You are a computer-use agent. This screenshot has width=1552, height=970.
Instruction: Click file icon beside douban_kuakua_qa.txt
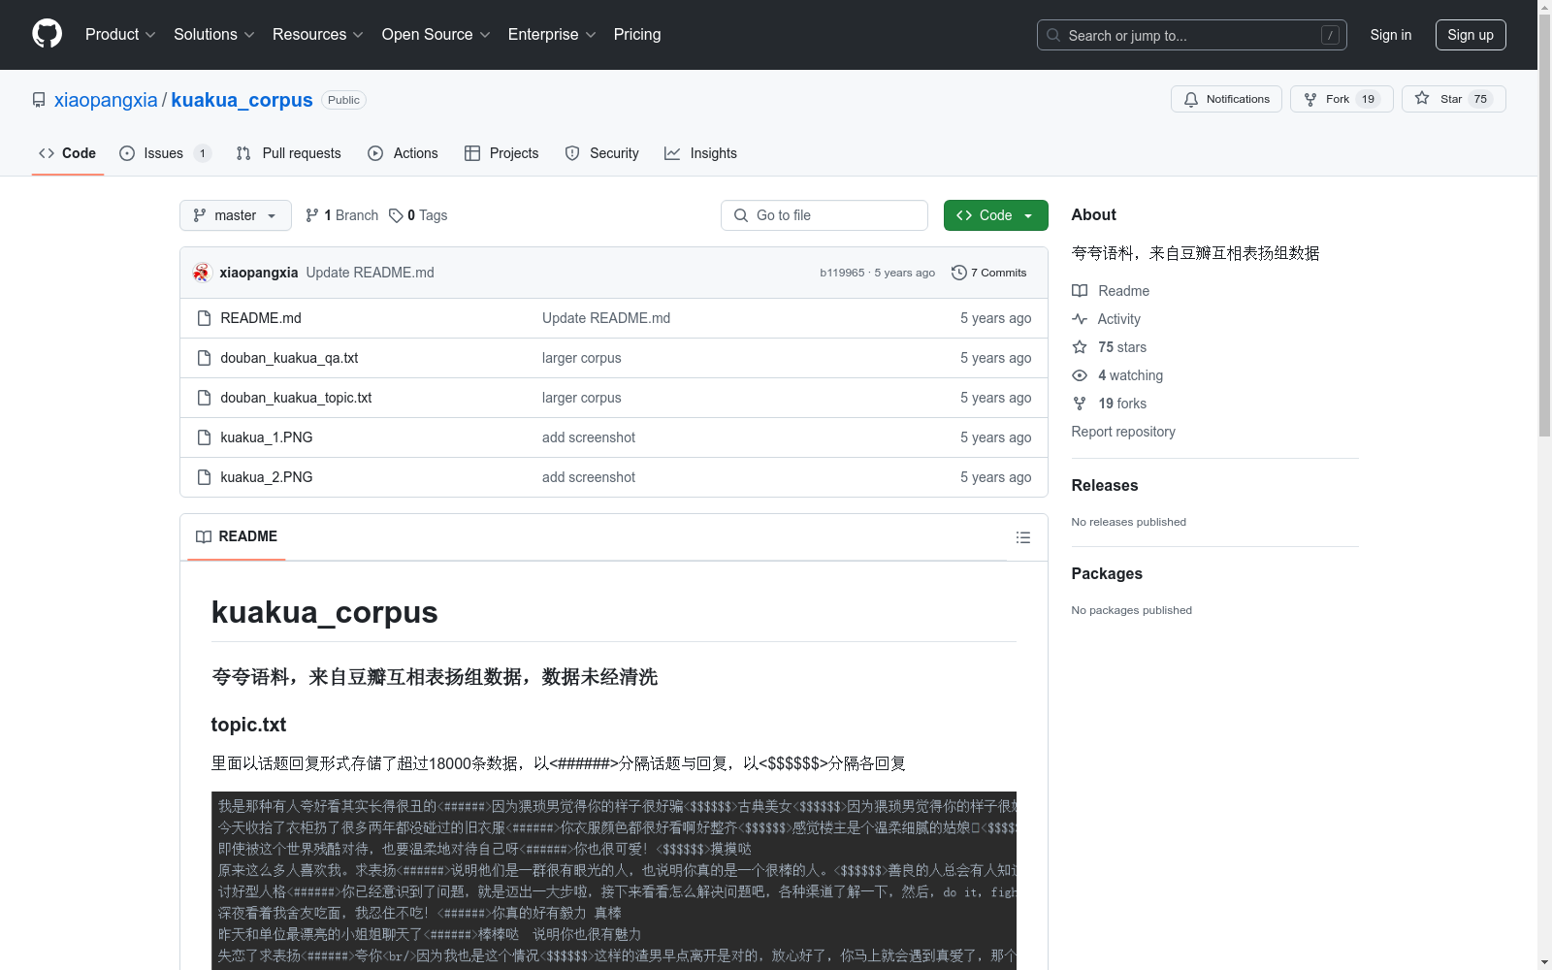coord(204,358)
